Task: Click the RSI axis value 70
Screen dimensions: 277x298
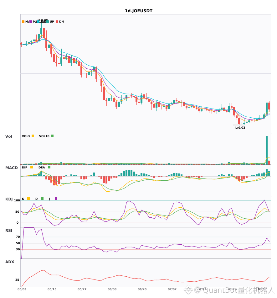Action: click(x=18, y=237)
